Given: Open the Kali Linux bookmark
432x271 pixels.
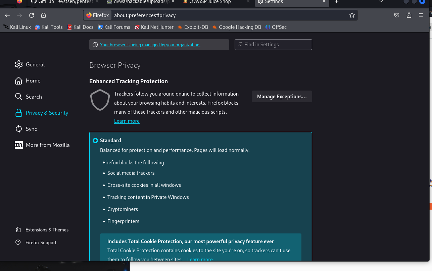Looking at the screenshot, I should 17,27.
